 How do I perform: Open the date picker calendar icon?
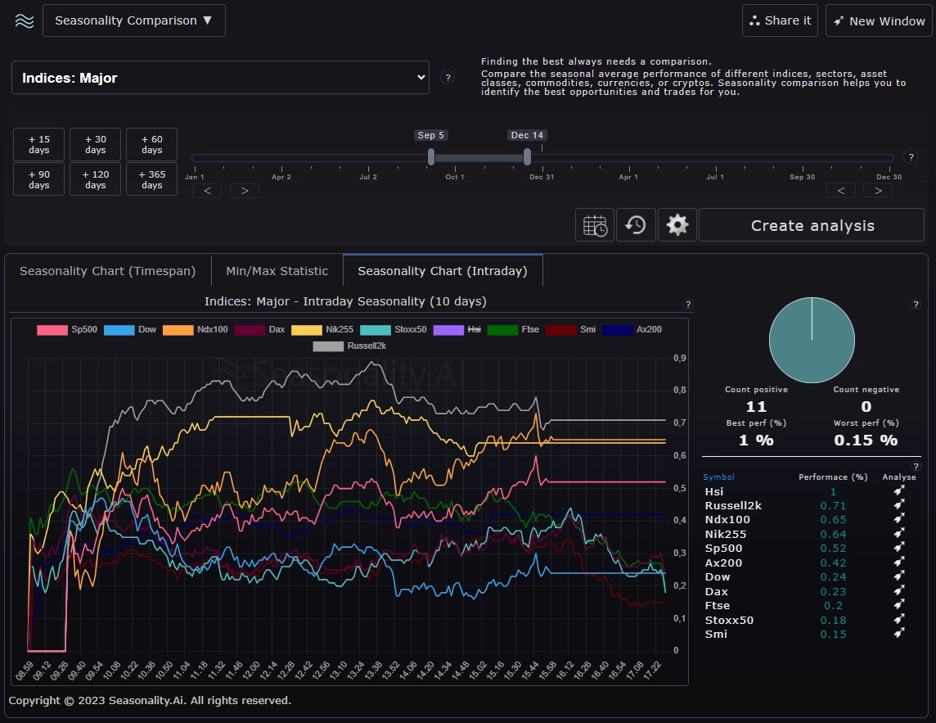click(x=594, y=224)
